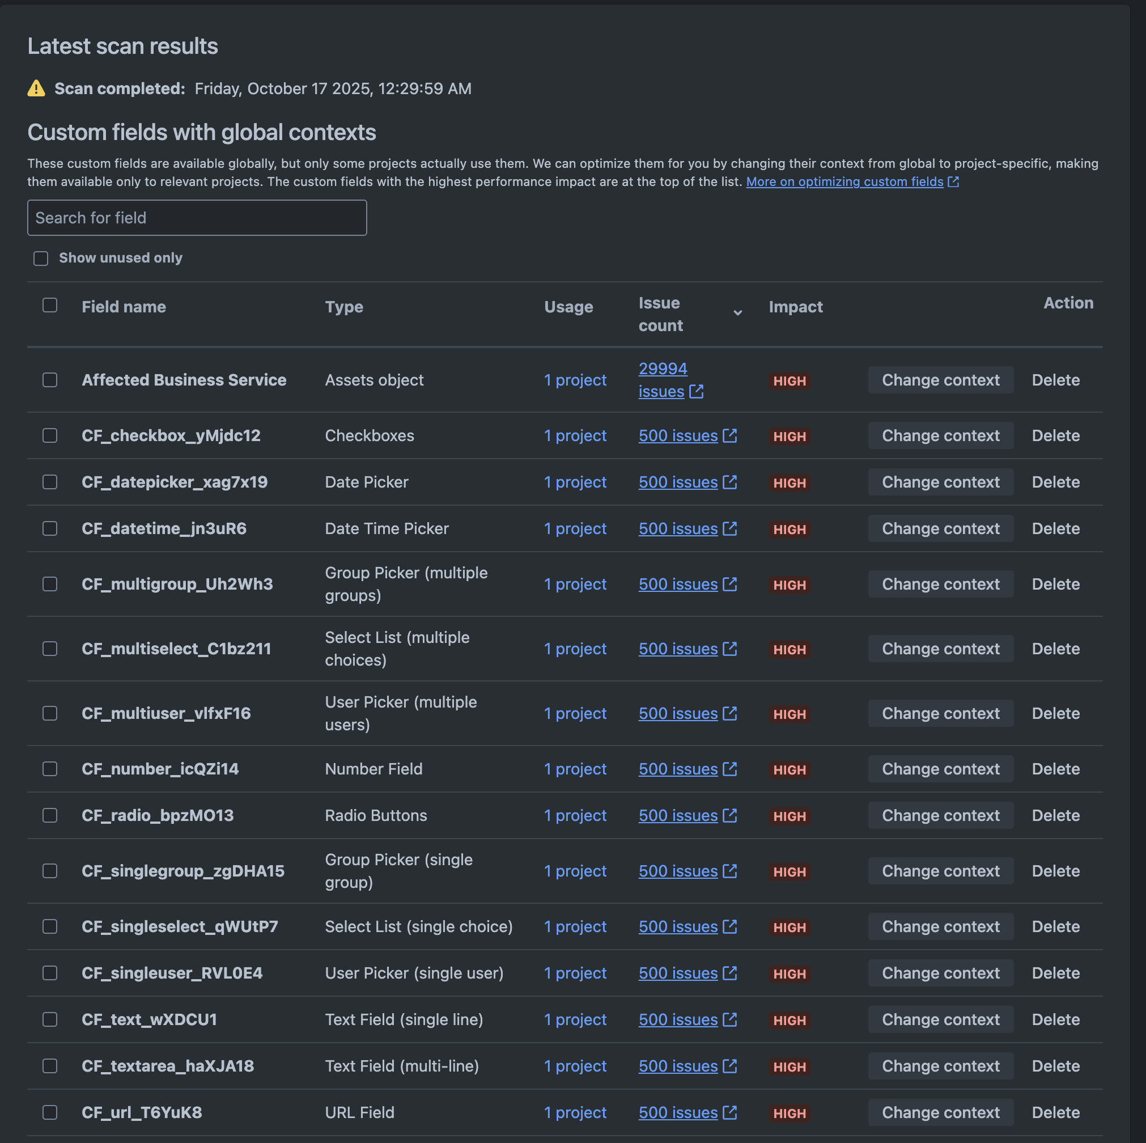Tick the CF_multigroup_Uh2Wh3 row checkbox

click(x=50, y=584)
